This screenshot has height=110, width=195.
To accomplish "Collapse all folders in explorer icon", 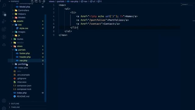I will [x=44, y=1].
